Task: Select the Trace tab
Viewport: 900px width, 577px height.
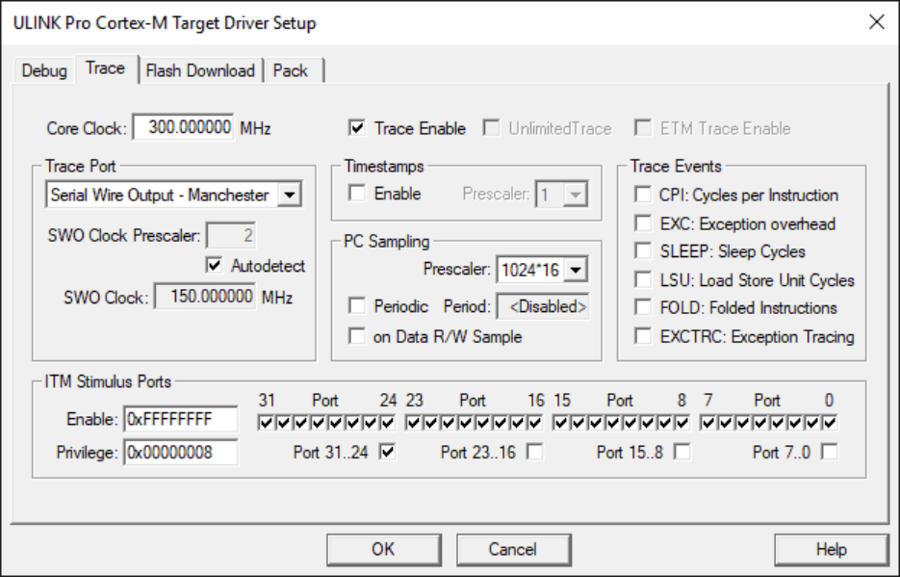Action: pos(106,68)
